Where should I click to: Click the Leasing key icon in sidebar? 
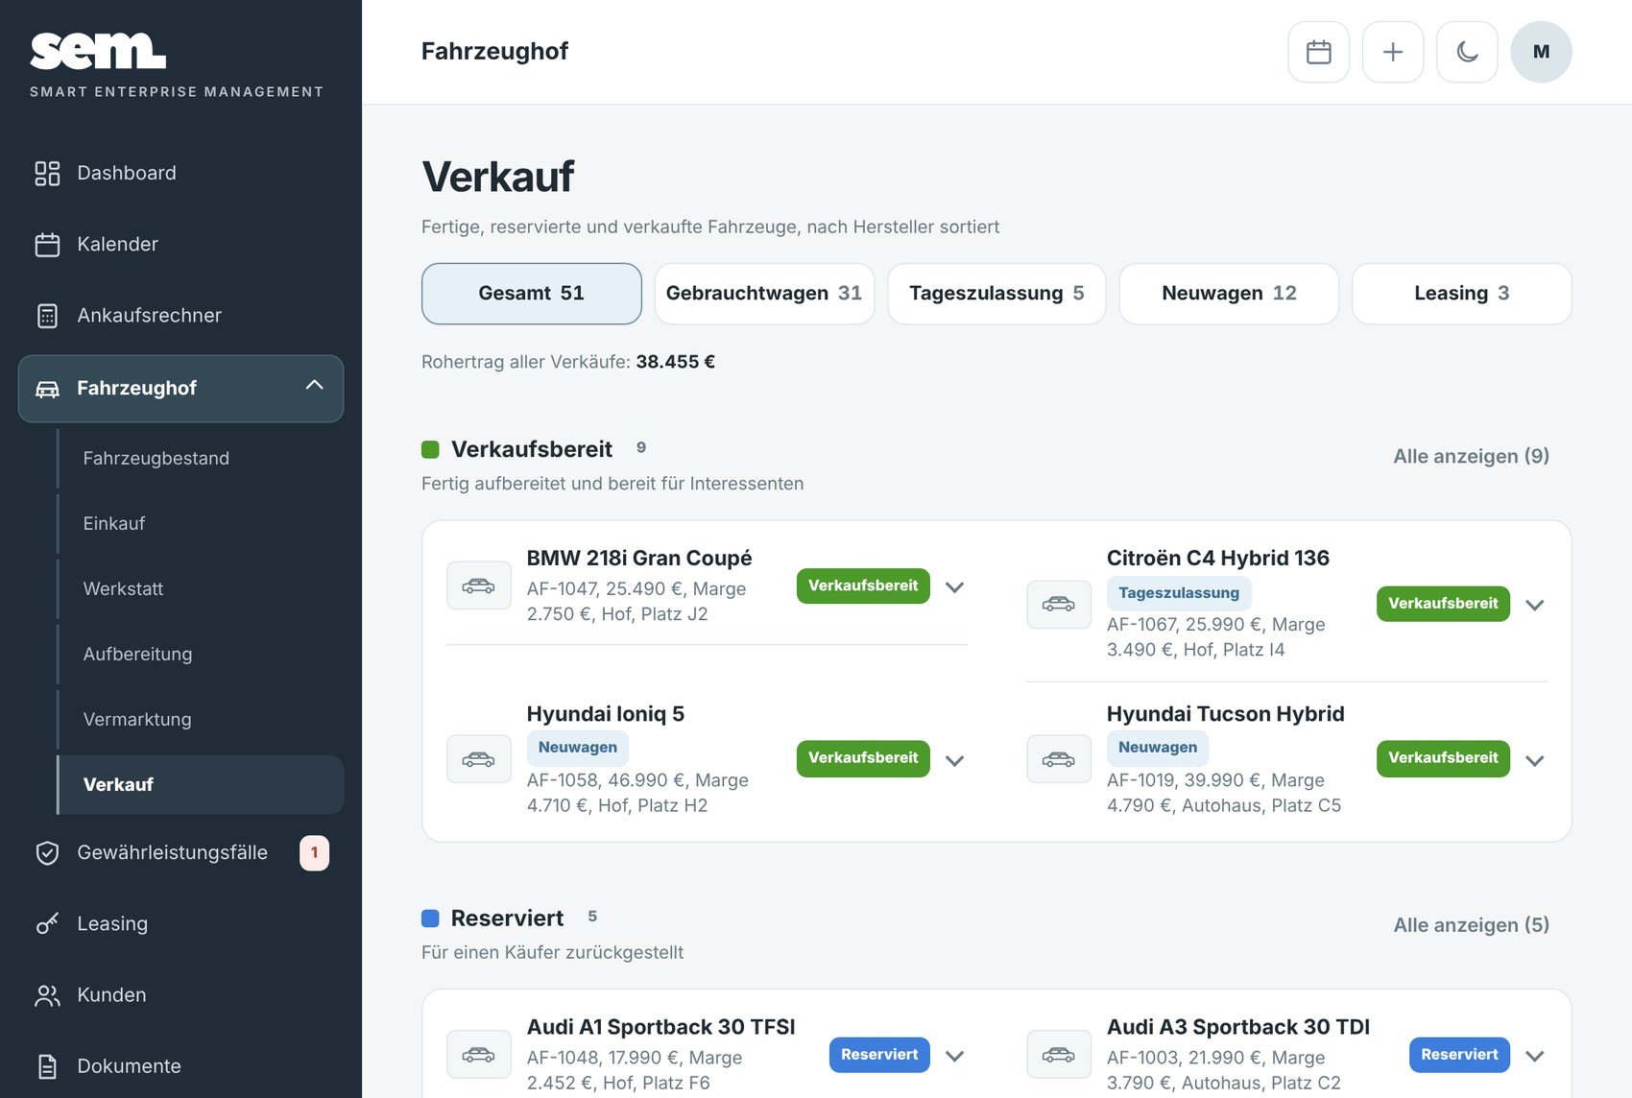47,923
